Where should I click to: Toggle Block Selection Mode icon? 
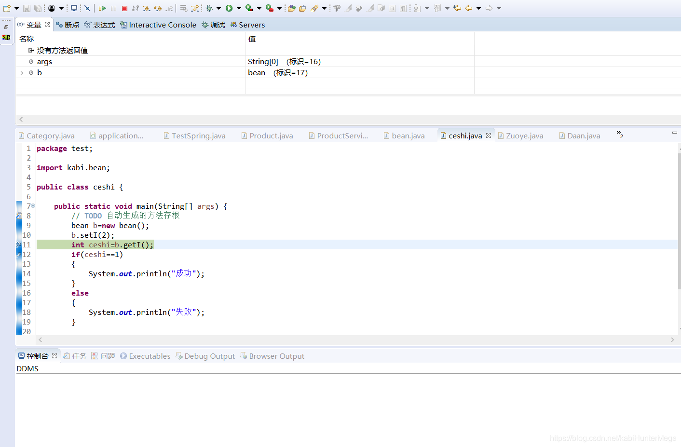coord(392,8)
